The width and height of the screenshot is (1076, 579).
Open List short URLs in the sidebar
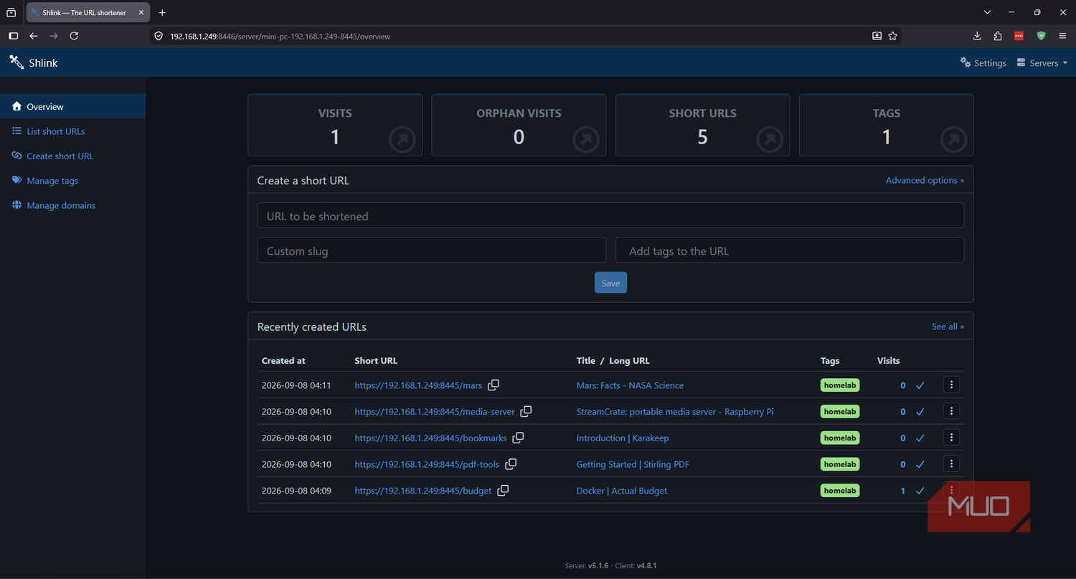72,131
